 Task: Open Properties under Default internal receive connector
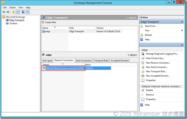pos(151,99)
